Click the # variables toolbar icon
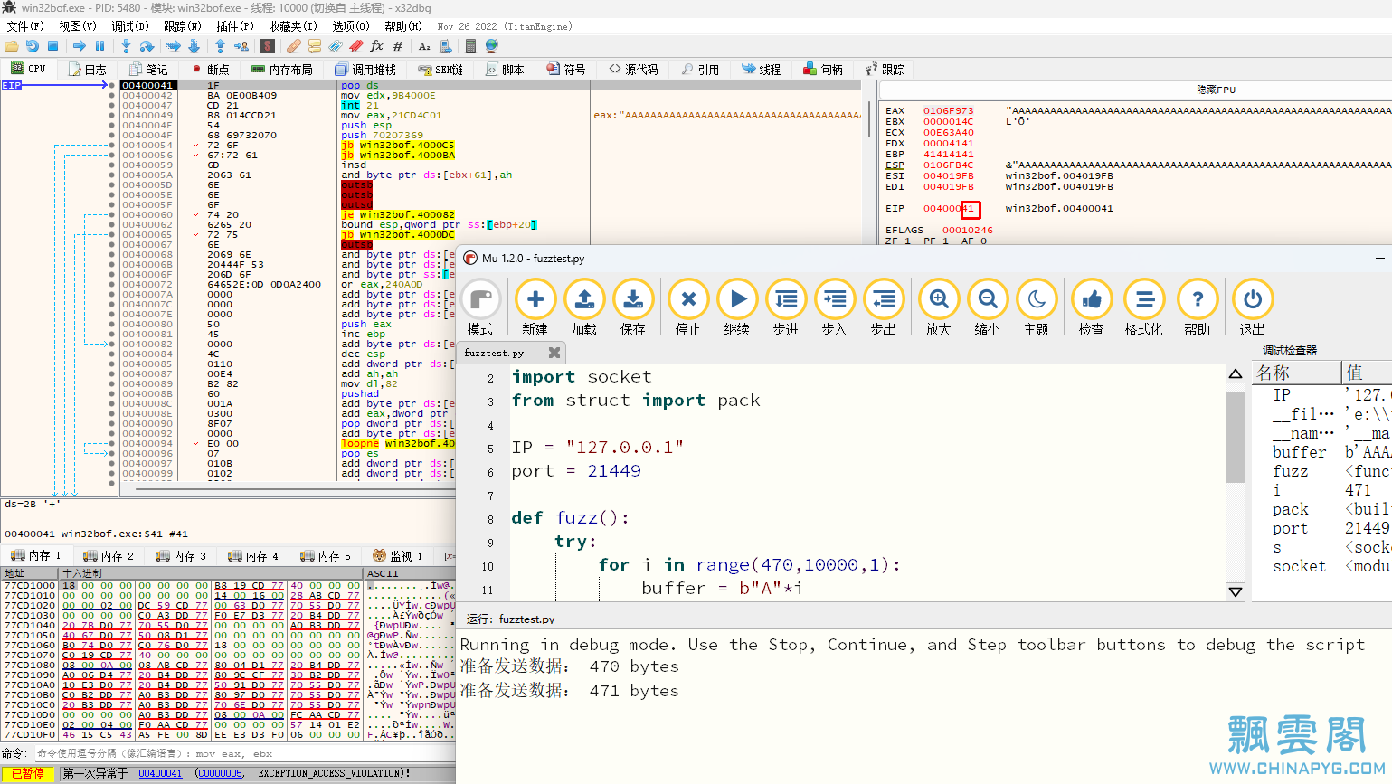This screenshot has width=1392, height=784. (398, 45)
